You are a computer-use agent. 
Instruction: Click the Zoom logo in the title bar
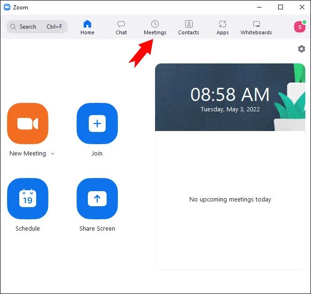click(7, 8)
